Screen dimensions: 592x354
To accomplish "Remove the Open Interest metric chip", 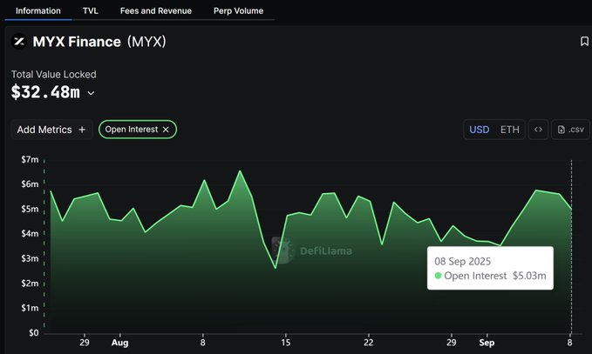I will click(166, 130).
